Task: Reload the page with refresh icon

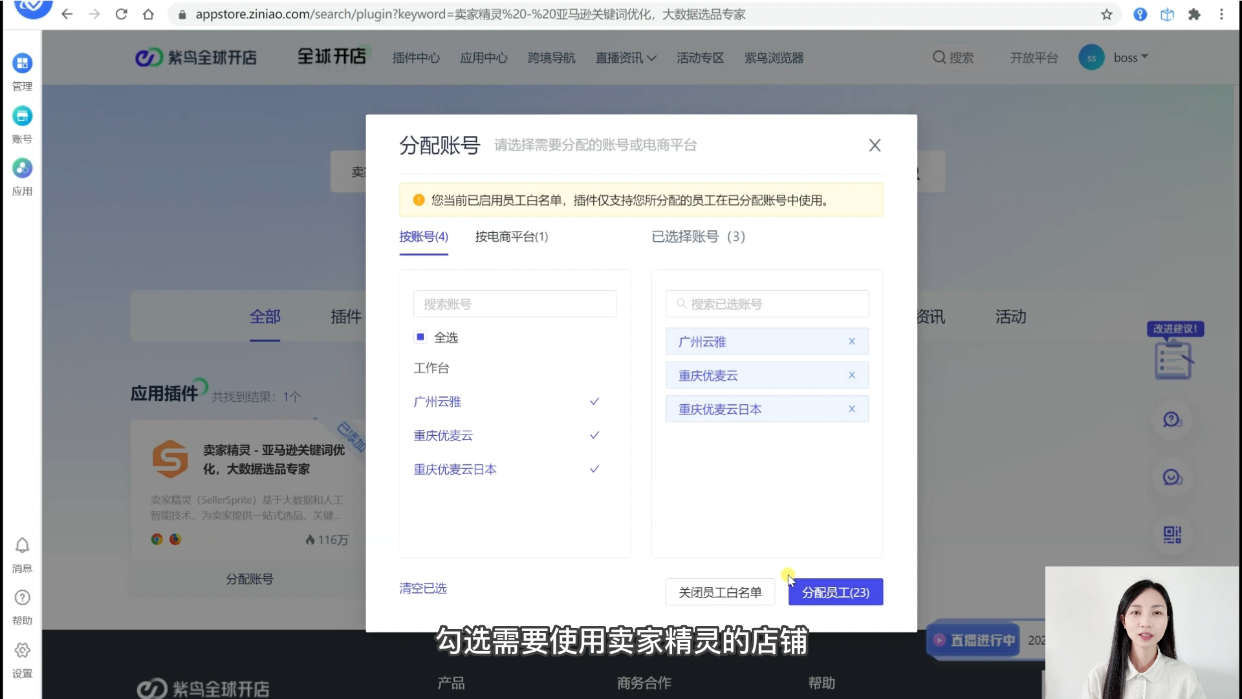Action: tap(121, 14)
